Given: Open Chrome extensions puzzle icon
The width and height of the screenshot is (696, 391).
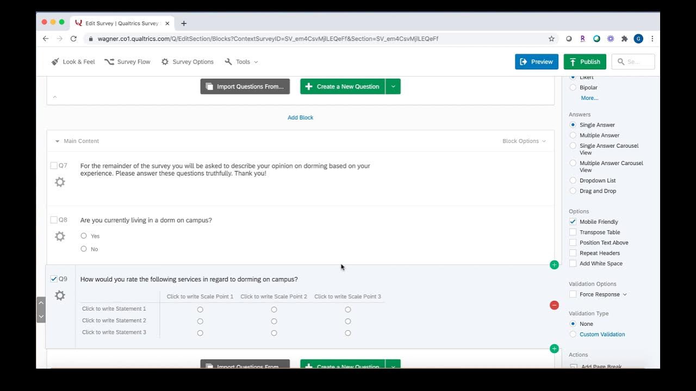Looking at the screenshot, I should coord(624,39).
